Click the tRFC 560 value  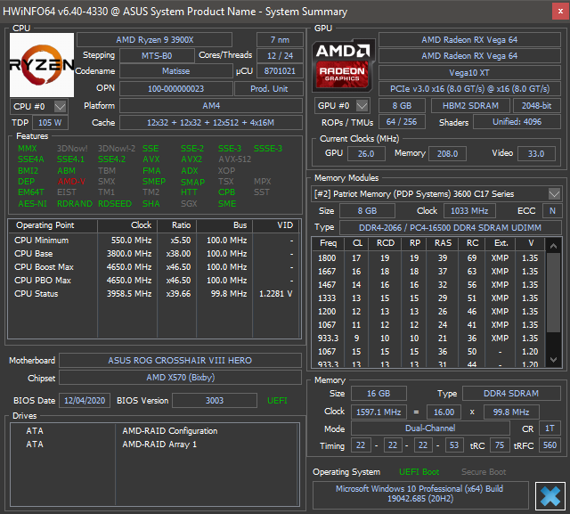coord(550,445)
